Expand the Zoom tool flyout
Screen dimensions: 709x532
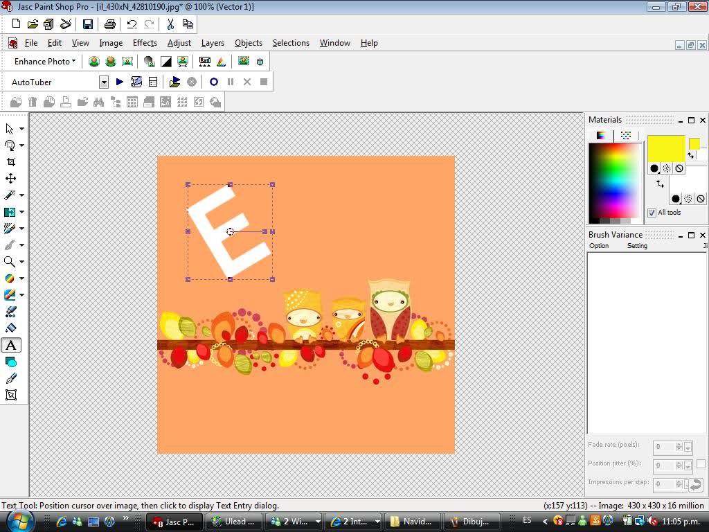coord(21,261)
